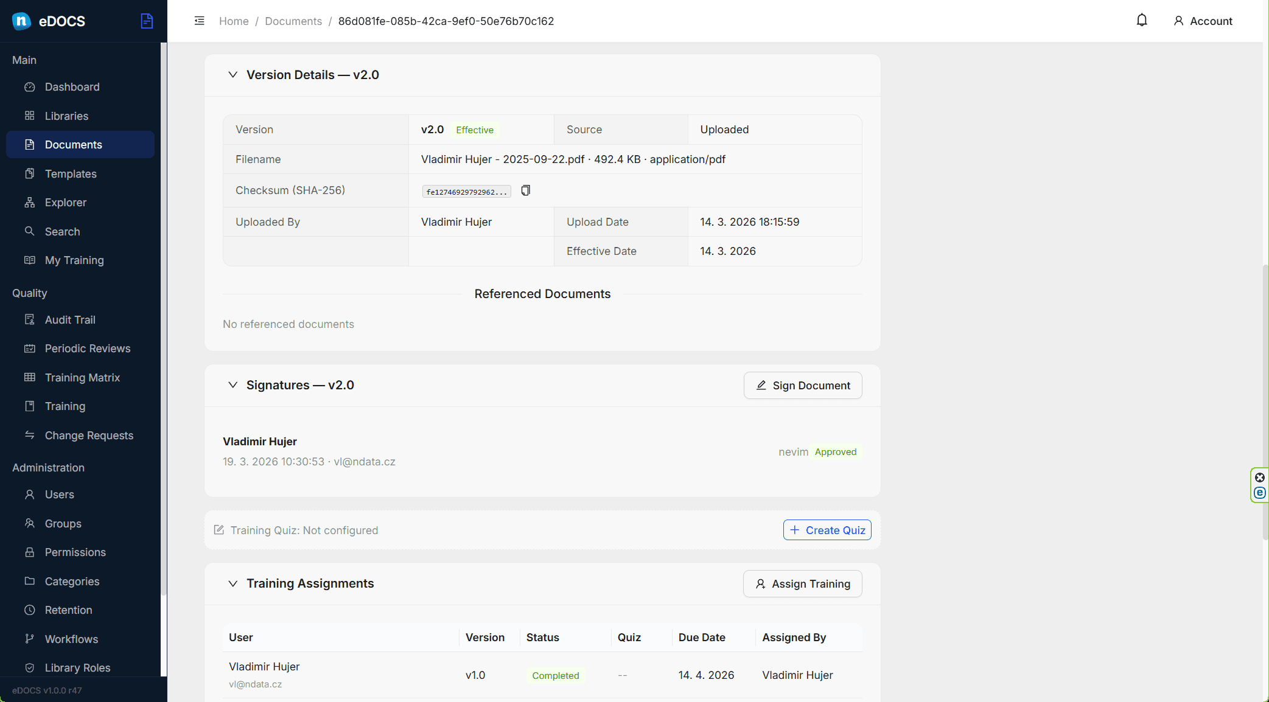
Task: Click the User column header
Action: 241,637
